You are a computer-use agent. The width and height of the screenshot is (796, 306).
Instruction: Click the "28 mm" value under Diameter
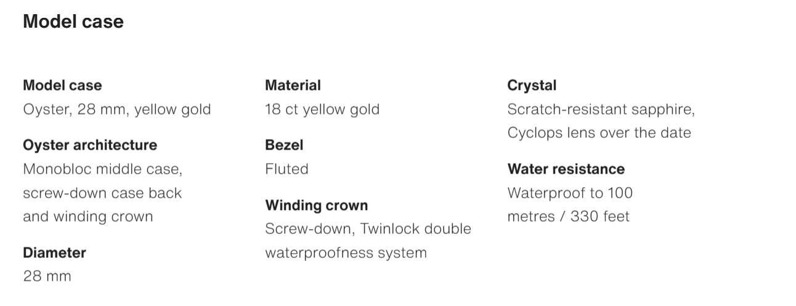tap(47, 276)
